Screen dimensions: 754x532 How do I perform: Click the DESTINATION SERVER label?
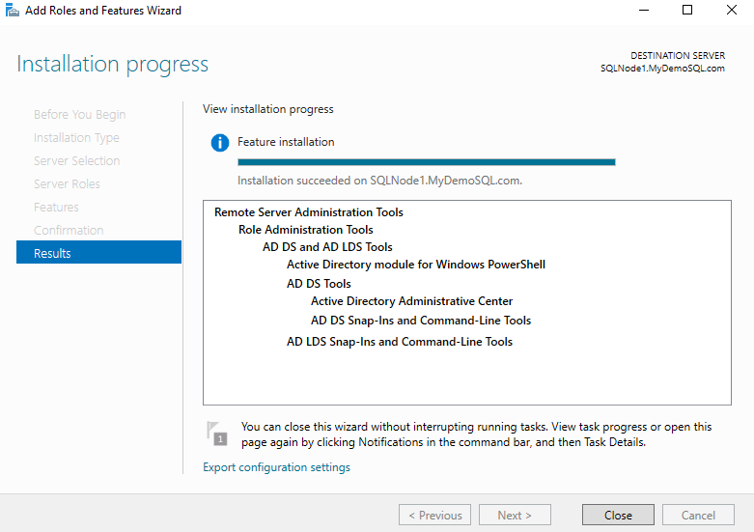click(x=678, y=56)
